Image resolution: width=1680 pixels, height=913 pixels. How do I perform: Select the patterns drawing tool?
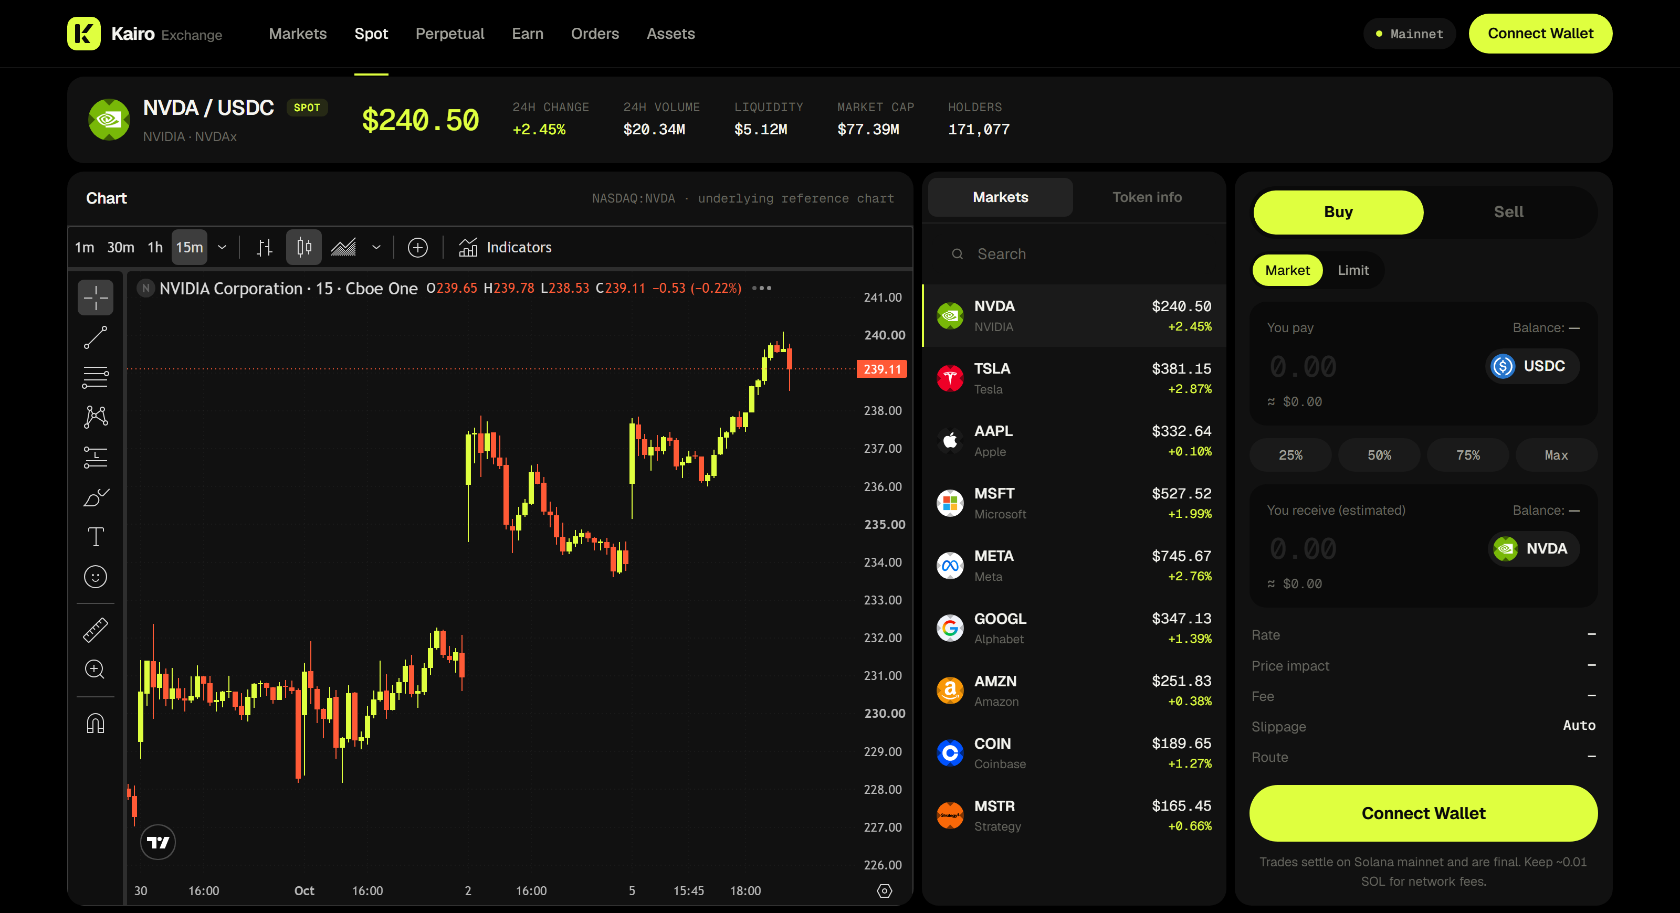click(95, 417)
